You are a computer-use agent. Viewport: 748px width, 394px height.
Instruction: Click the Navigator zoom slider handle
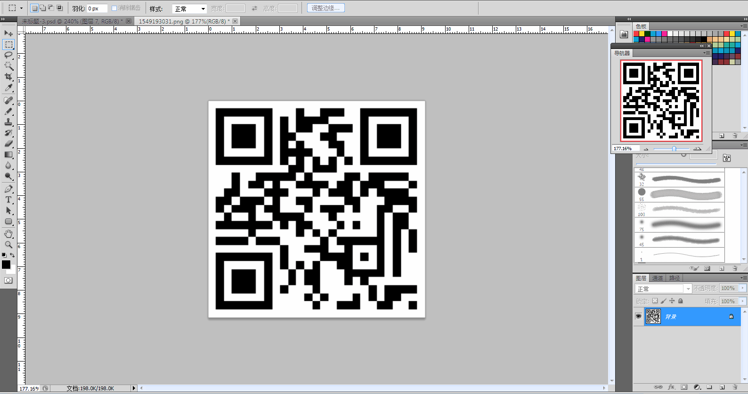[674, 149]
